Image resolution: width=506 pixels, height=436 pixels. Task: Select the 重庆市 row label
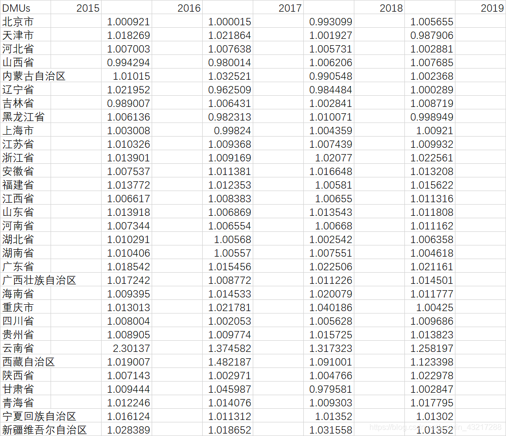pos(25,307)
